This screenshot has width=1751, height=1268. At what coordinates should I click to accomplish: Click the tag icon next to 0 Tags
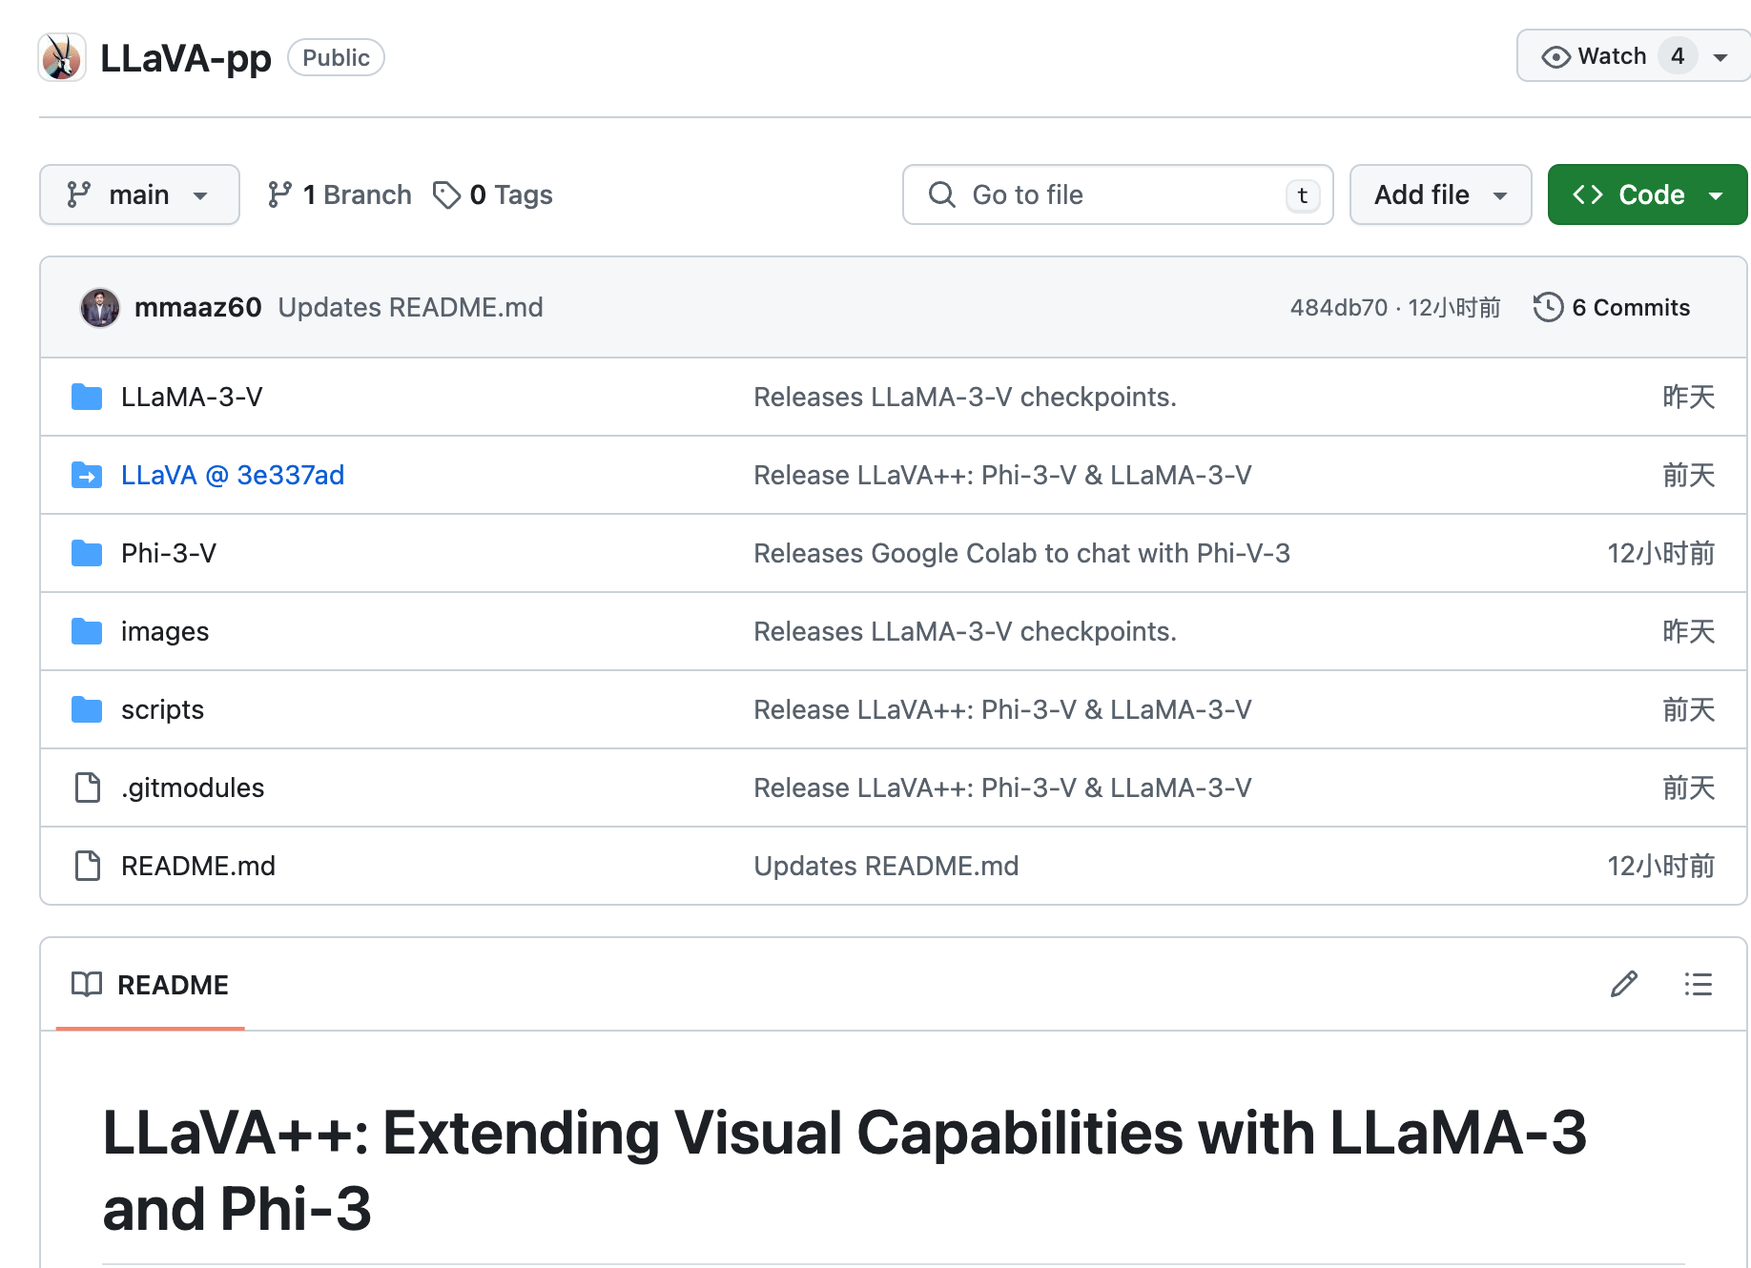[446, 194]
